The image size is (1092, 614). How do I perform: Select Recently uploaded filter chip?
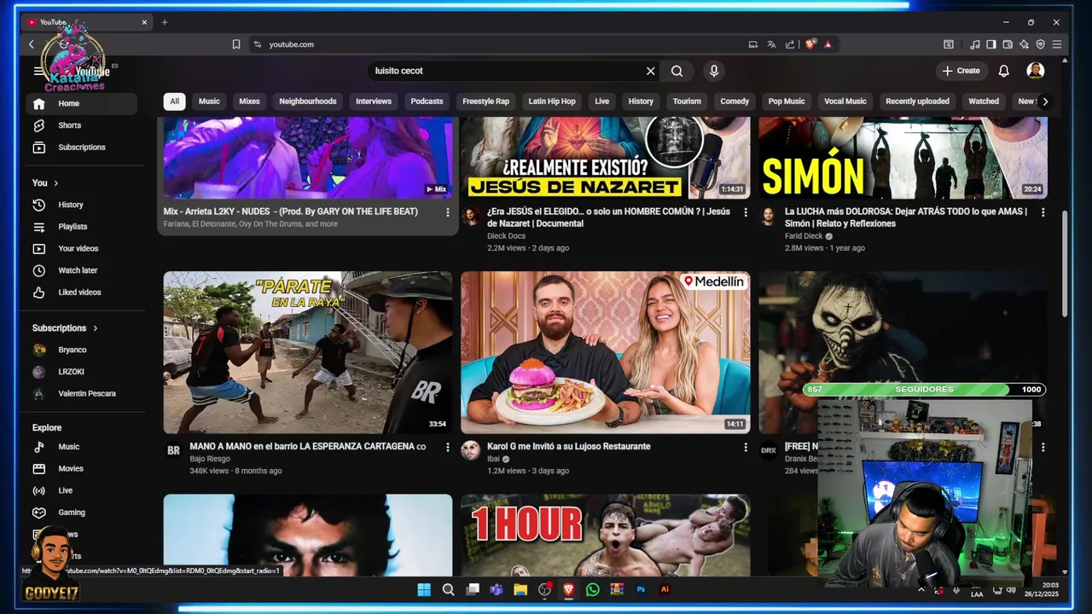pyautogui.click(x=917, y=101)
